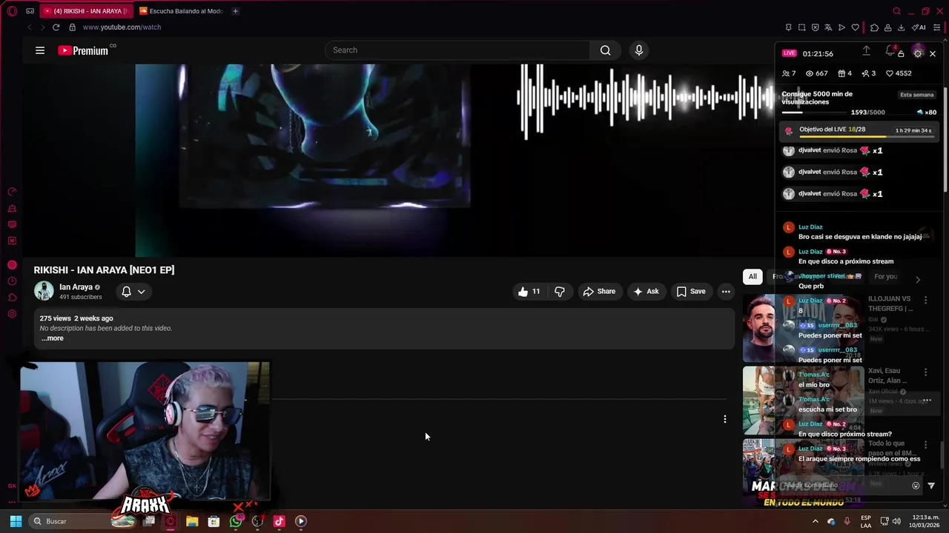The image size is (949, 533).
Task: Reload the YouTube page
Action: 56,27
